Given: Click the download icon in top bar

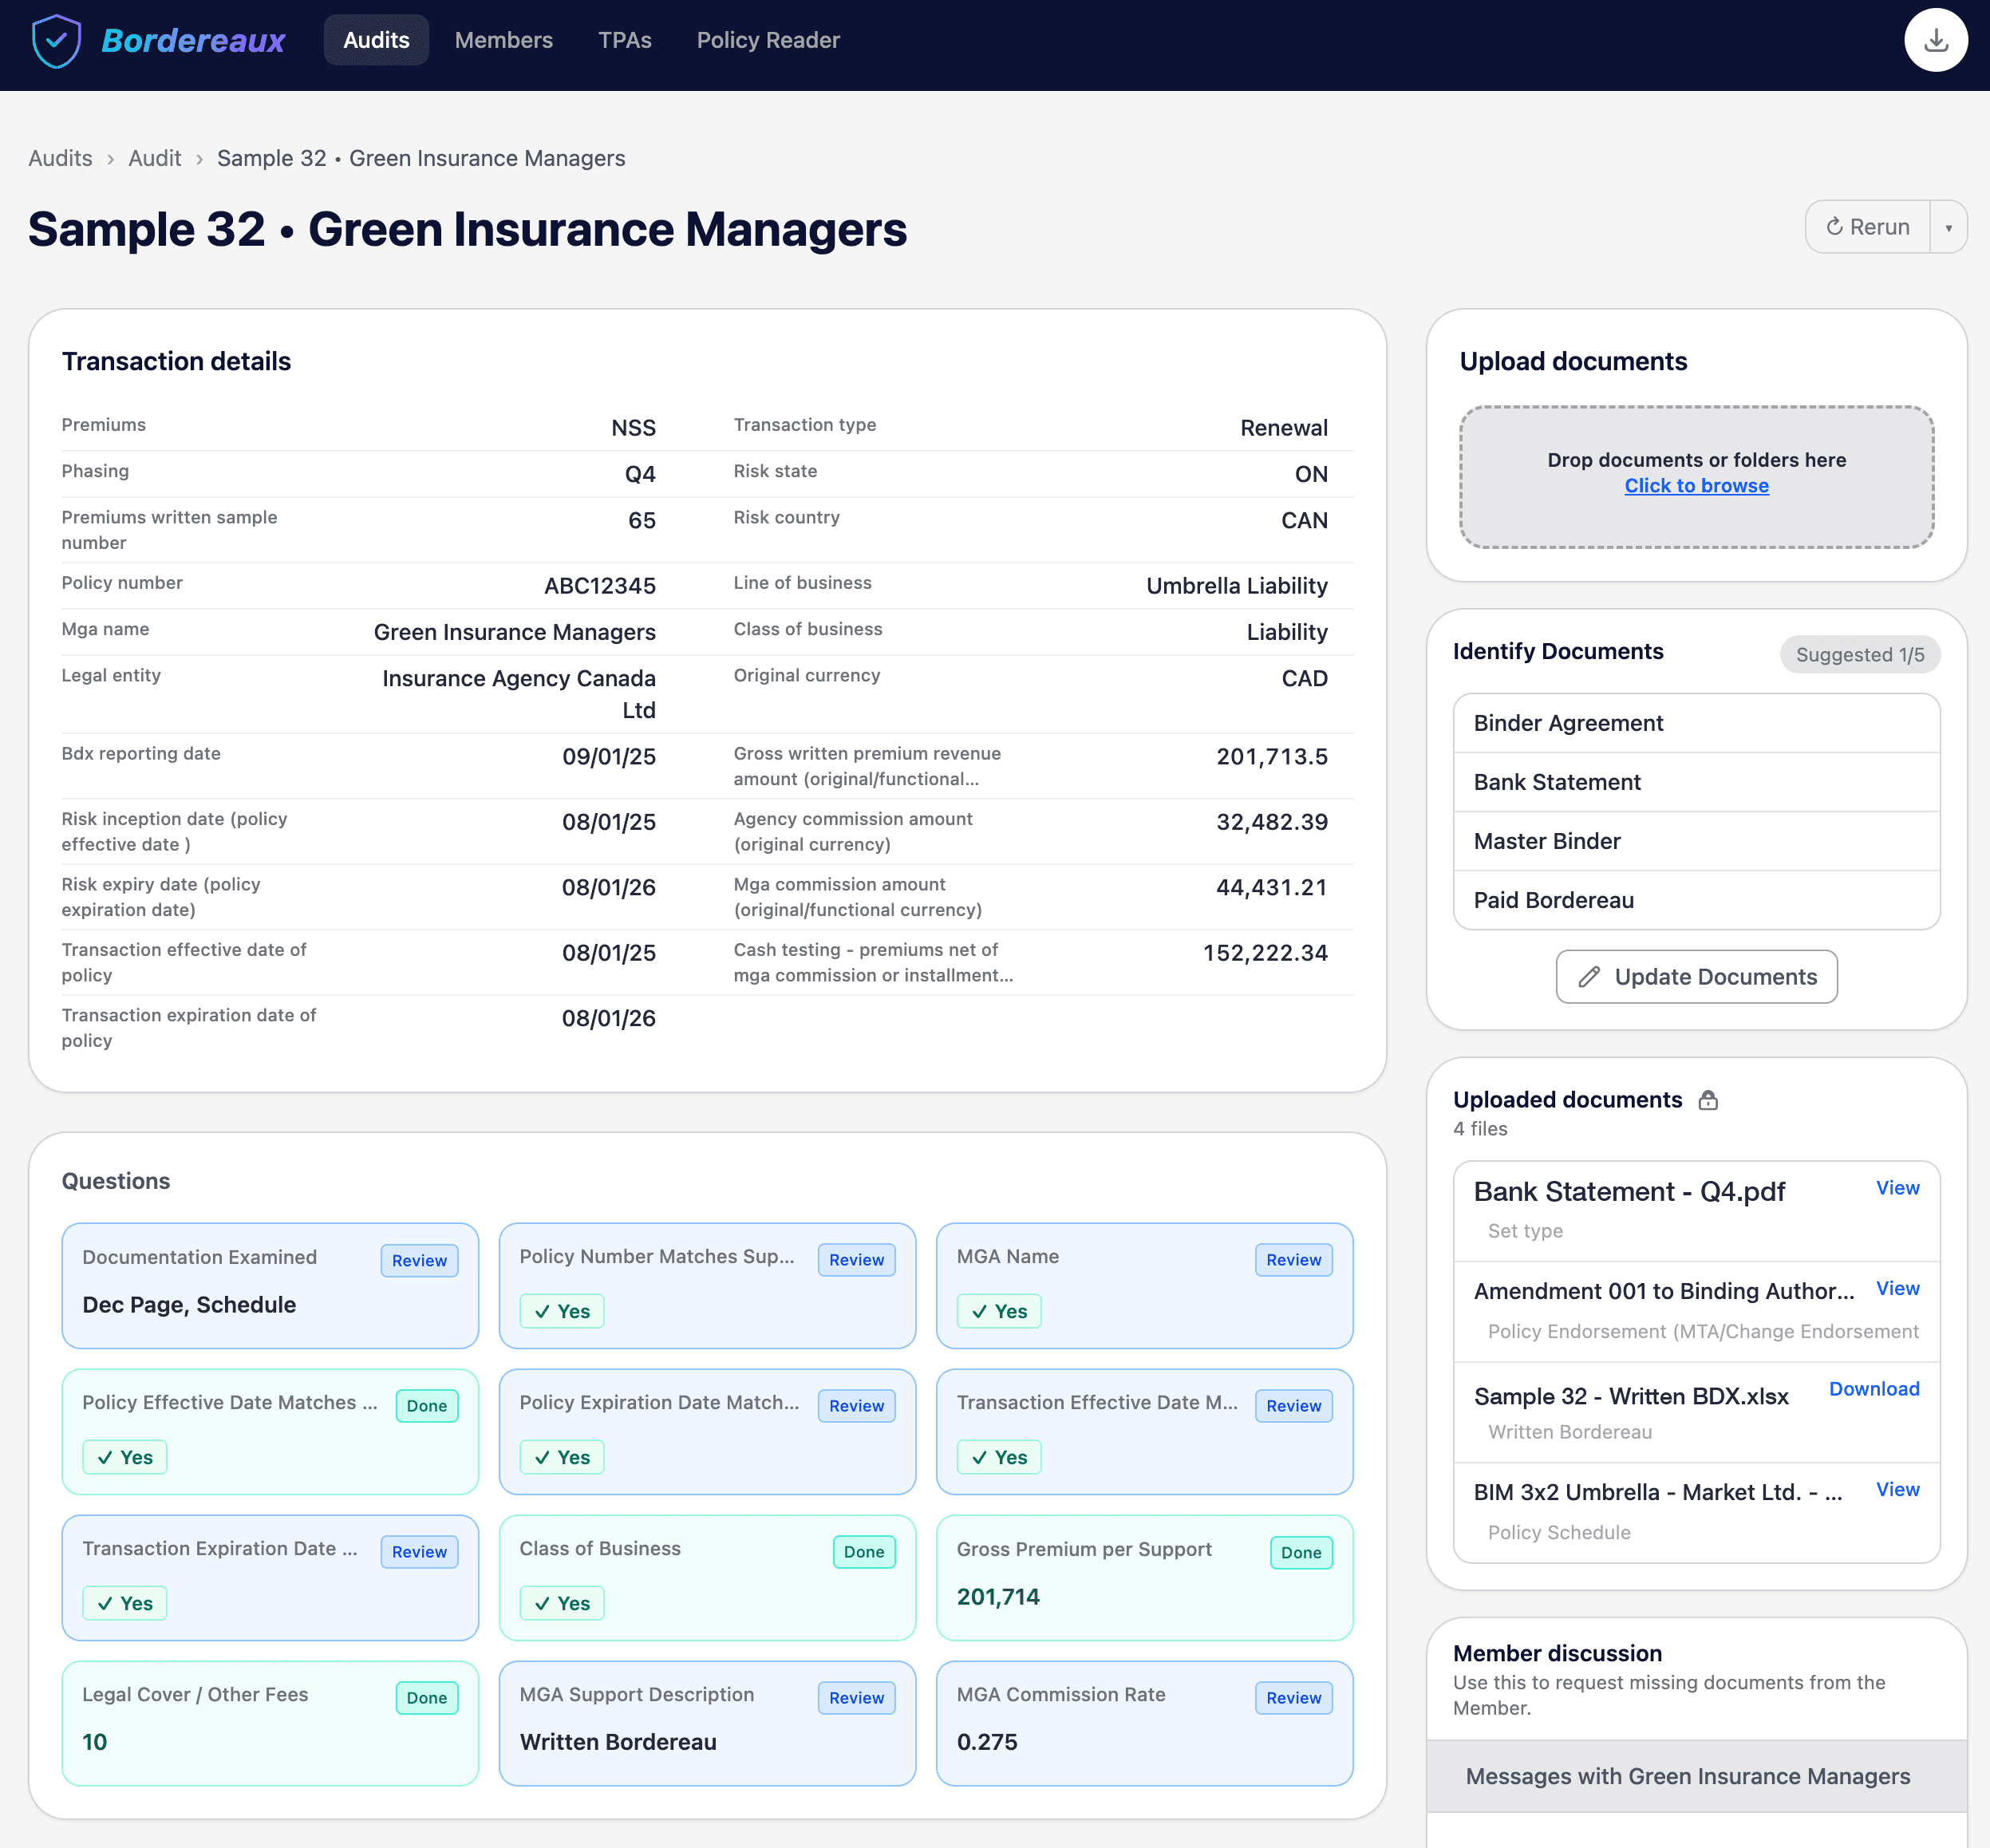Looking at the screenshot, I should point(1935,40).
